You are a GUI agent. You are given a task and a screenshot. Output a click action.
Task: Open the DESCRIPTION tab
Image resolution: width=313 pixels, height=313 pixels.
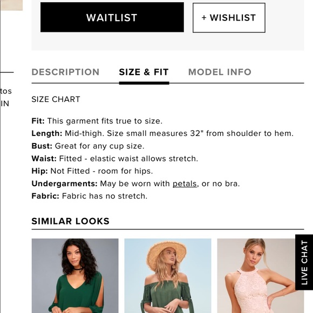(x=65, y=72)
